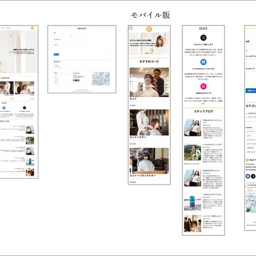Viewport: 256px width, 256px height.
Task: Click the カテゴリ heading in the rightmost mockup
Action: pos(251,106)
